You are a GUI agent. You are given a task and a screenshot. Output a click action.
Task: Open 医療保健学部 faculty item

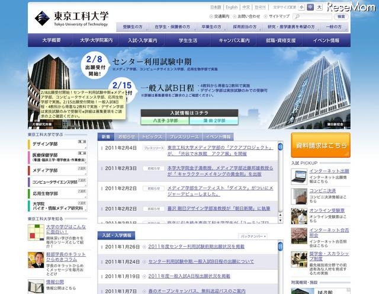pos(57,157)
